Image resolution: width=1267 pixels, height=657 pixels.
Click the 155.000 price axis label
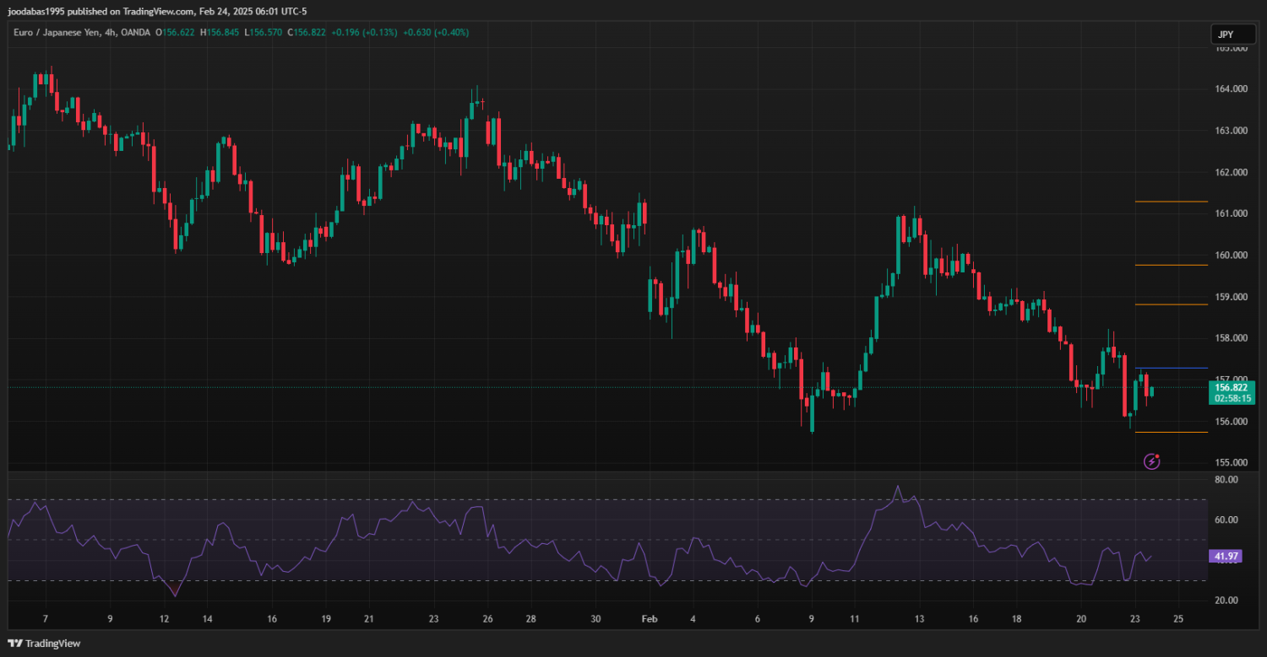pos(1231,463)
